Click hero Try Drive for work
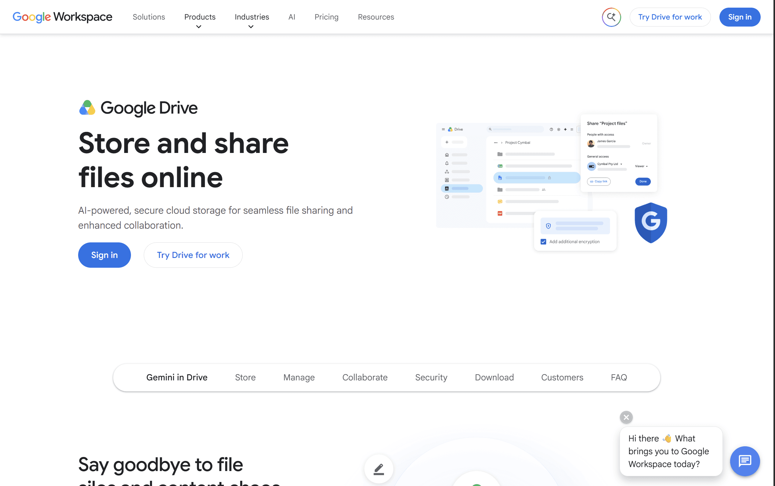775x486 pixels. pos(193,255)
